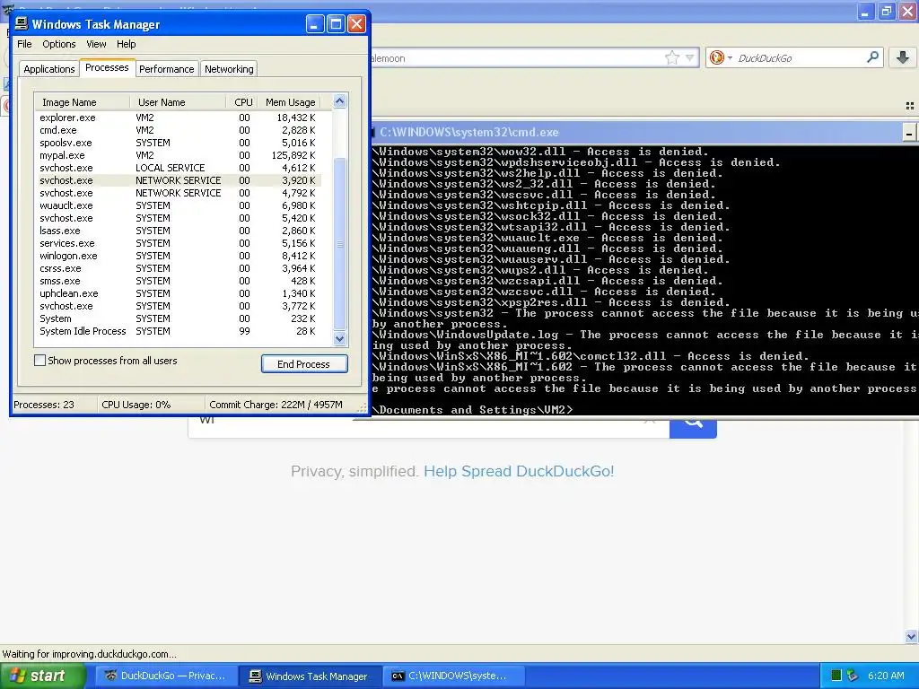Image resolution: width=919 pixels, height=689 pixels.
Task: Click the blue DuckDuckGo search button
Action: pos(693,426)
